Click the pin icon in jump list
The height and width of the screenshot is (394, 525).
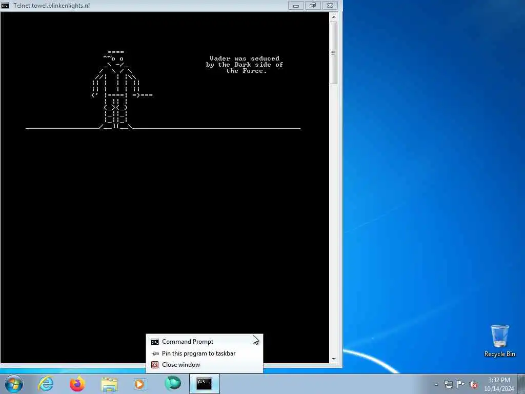click(155, 353)
